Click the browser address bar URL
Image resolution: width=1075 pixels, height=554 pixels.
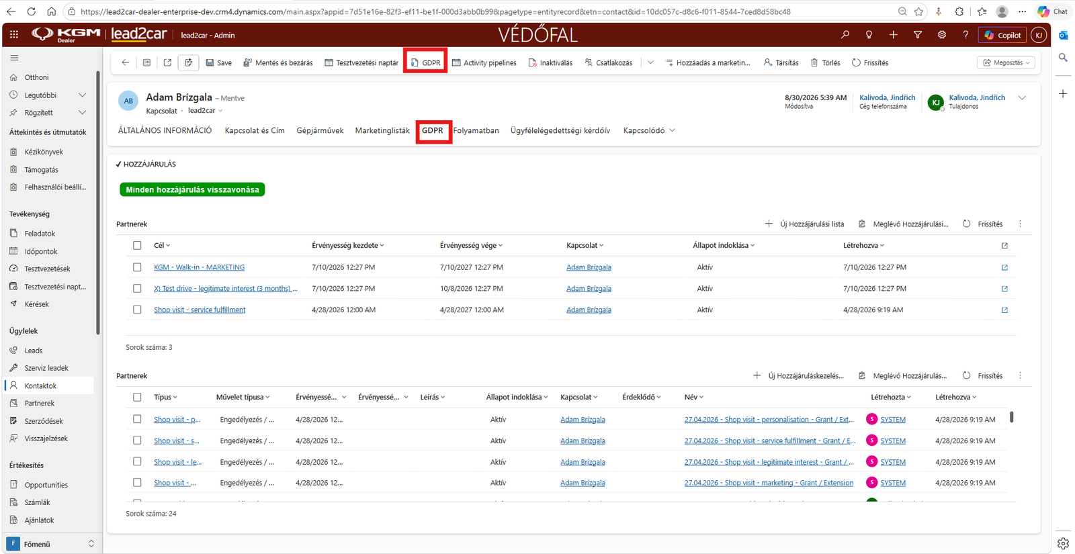coord(435,11)
